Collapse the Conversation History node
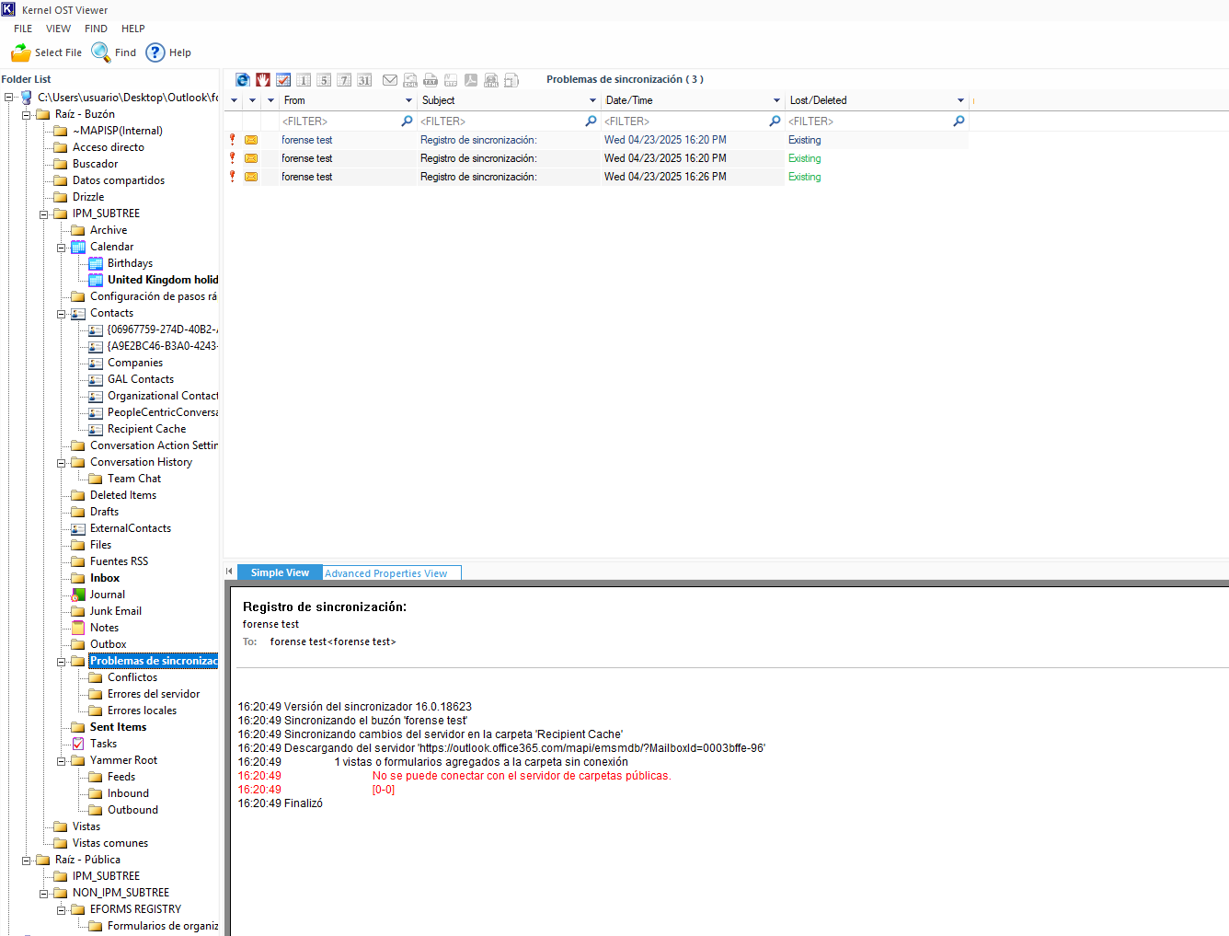1229x936 pixels. pos(61,463)
